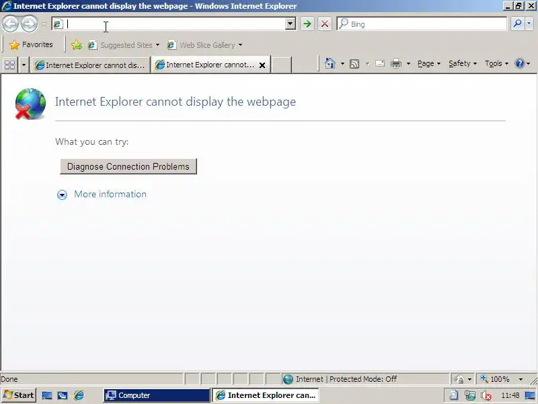Open Web Slice Gallery link

point(204,45)
